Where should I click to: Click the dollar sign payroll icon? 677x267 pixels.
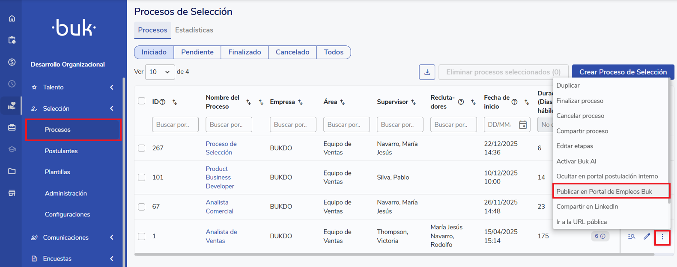tap(12, 62)
